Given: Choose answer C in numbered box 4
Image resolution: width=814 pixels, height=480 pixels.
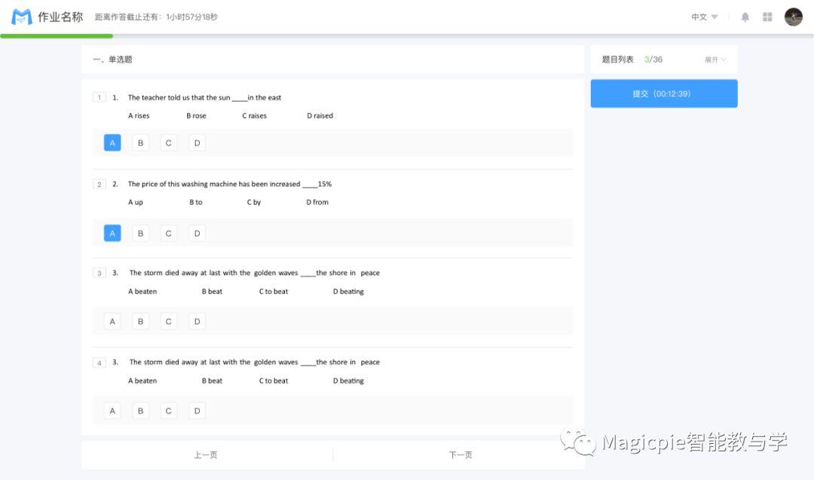Looking at the screenshot, I should 168,411.
